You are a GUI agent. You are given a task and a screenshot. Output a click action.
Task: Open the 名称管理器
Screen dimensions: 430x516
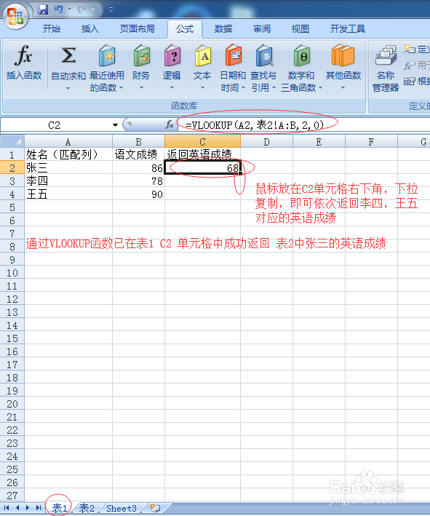pos(386,68)
